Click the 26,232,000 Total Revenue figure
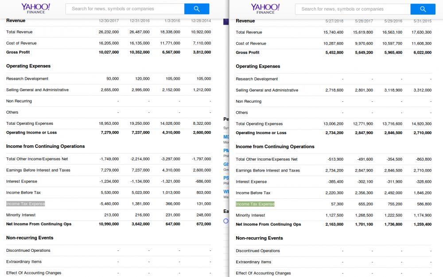 (x=109, y=32)
